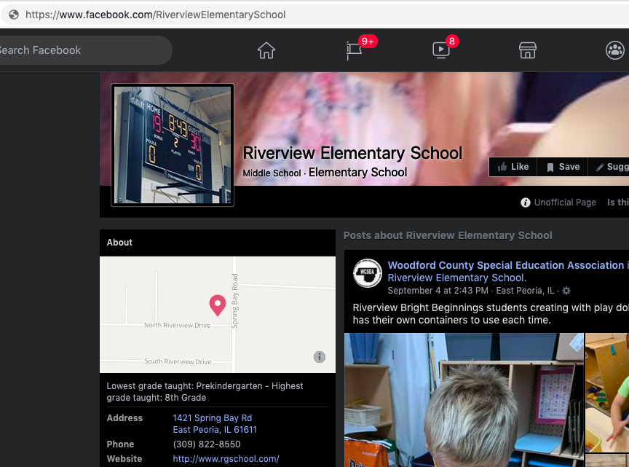Click the browser URL address bar
Screen dimensions: 629x467
click(x=313, y=15)
